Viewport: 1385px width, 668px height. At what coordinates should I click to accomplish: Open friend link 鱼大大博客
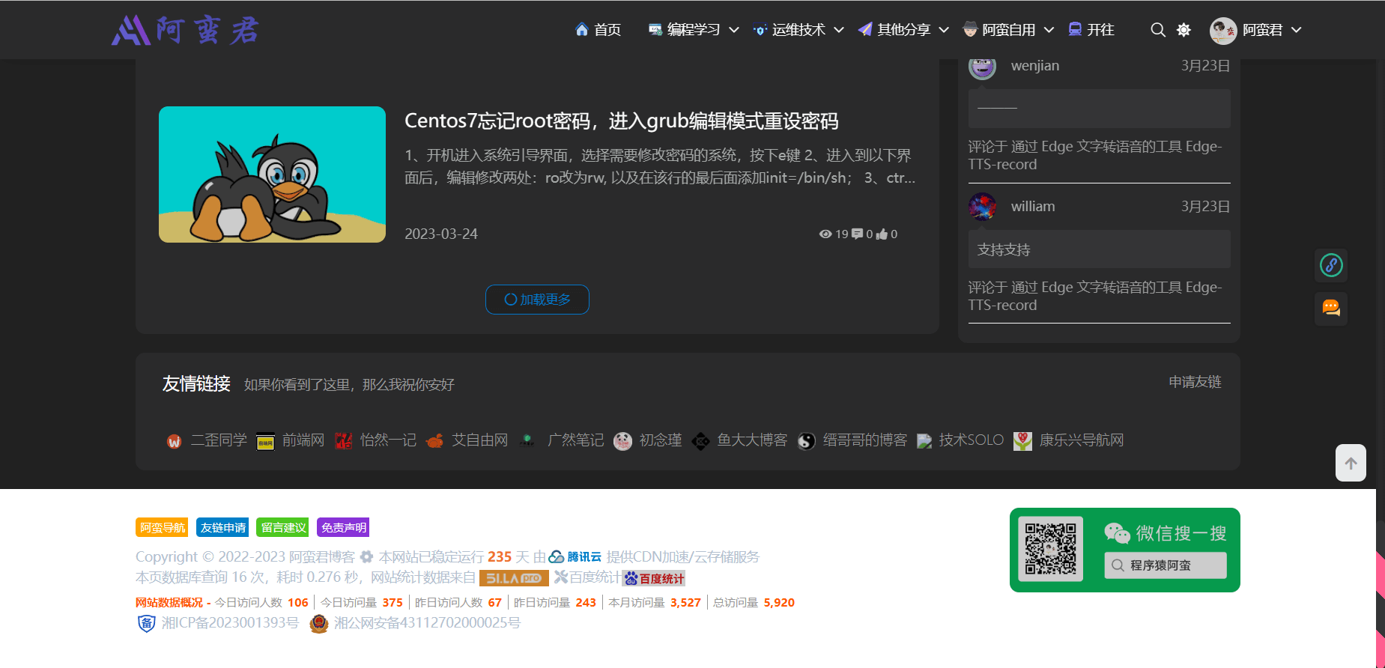(752, 440)
